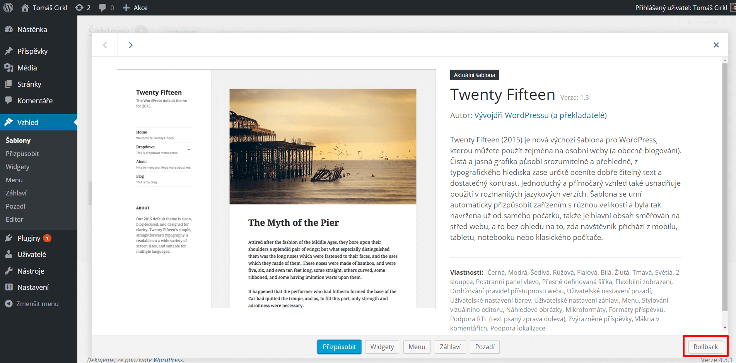Click the theme details scrollbar up arrow
This screenshot has width=736, height=363.
pos(725,60)
